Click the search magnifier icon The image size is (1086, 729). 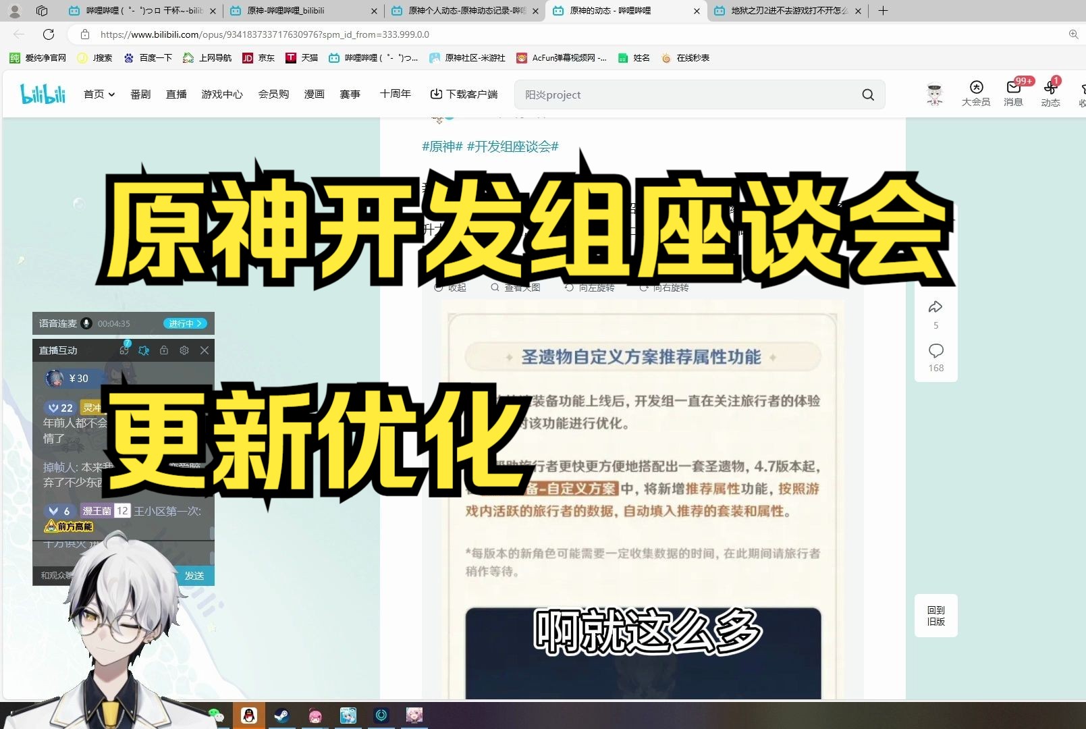tap(868, 94)
